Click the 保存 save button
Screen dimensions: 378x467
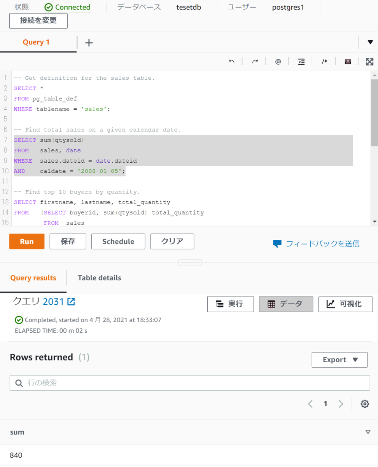[68, 242]
